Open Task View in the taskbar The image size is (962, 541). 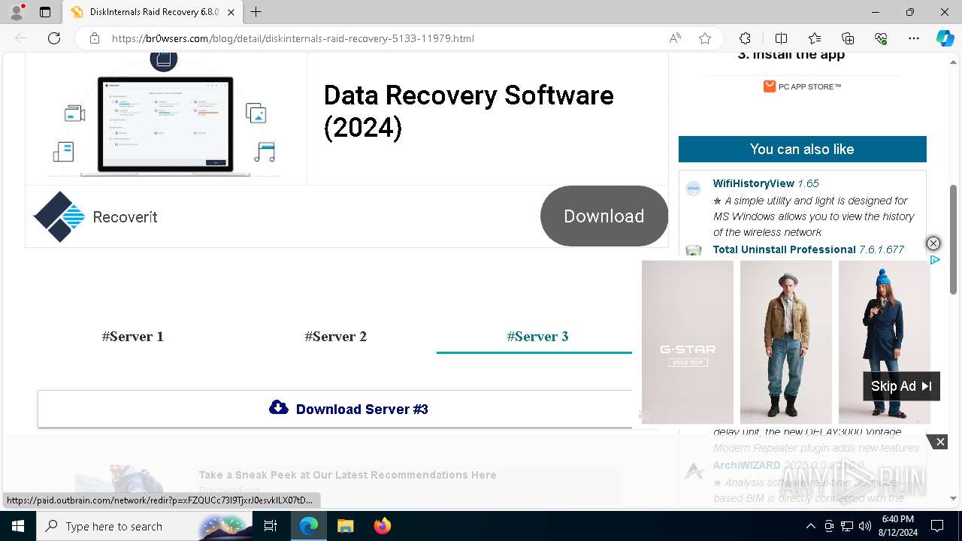coord(271,526)
